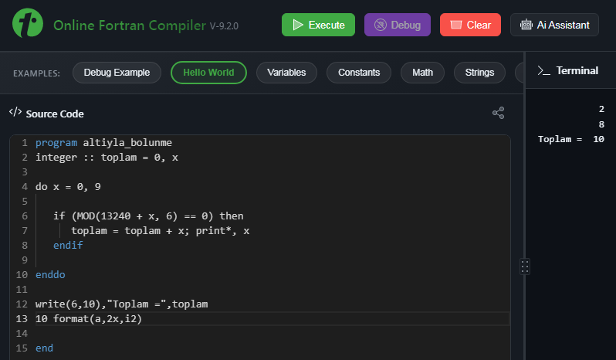Click the terminal output value 2
Image resolution: width=616 pixels, height=360 pixels.
(x=601, y=109)
